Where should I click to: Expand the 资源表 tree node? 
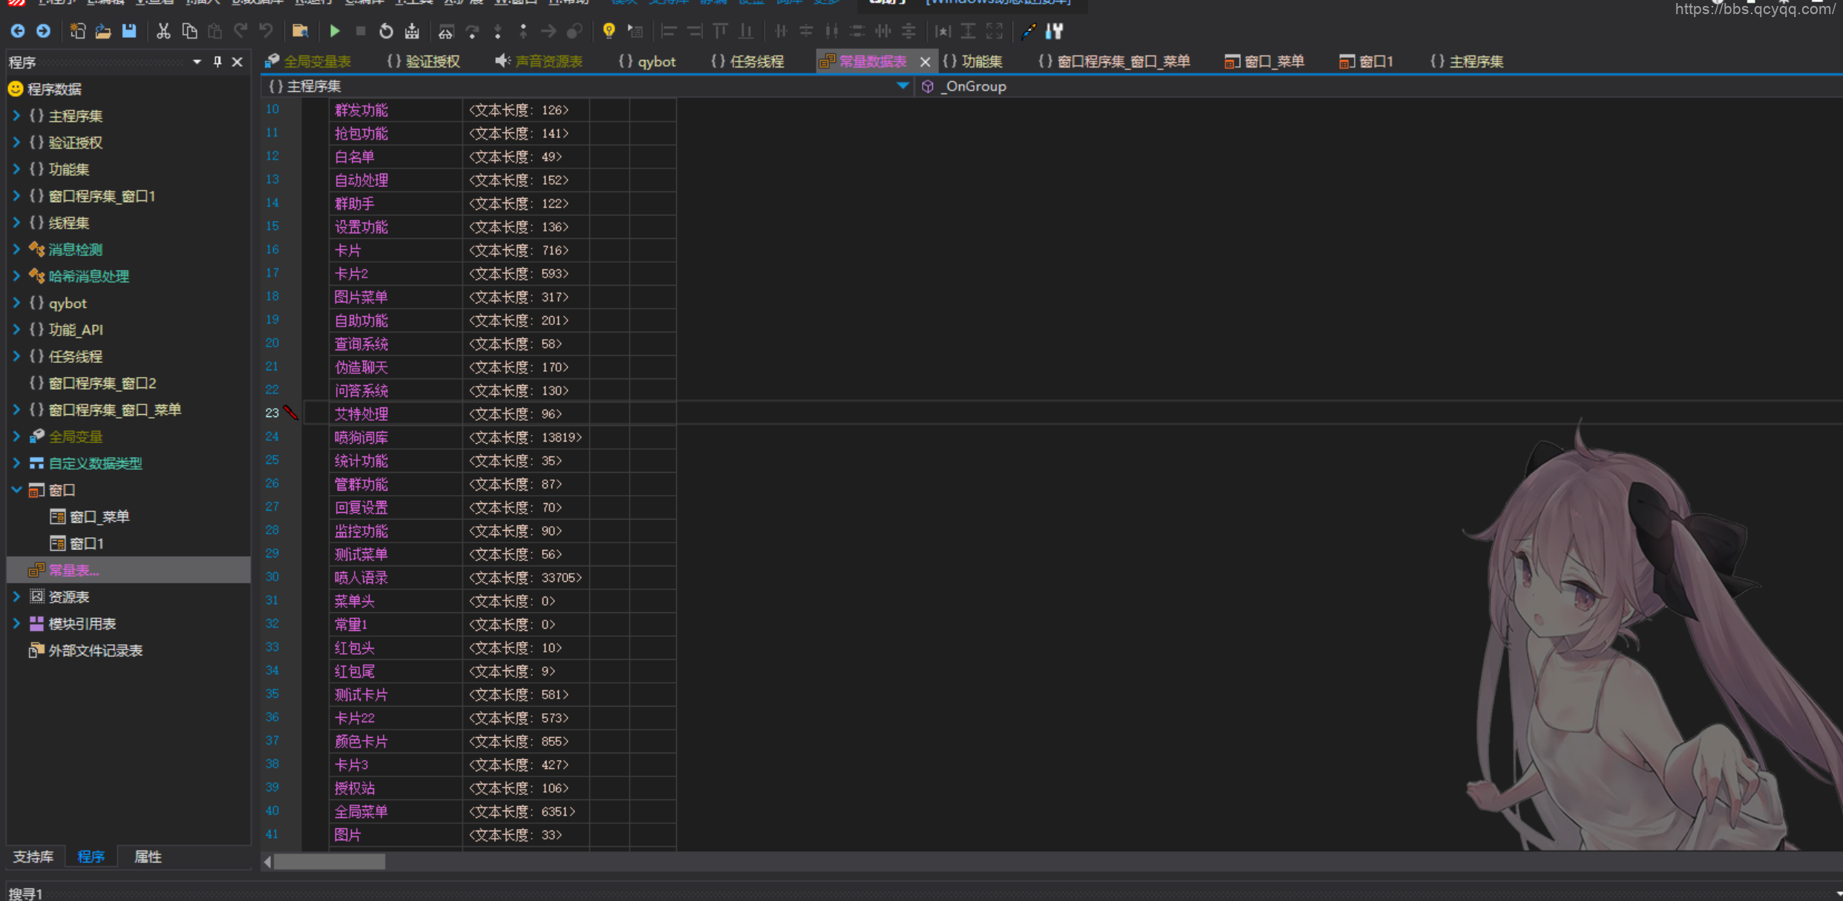(16, 597)
